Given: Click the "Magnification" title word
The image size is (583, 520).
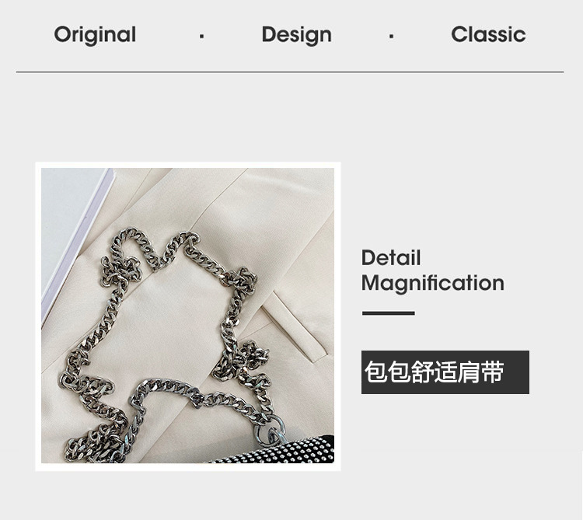Looking at the screenshot, I should coord(433,284).
